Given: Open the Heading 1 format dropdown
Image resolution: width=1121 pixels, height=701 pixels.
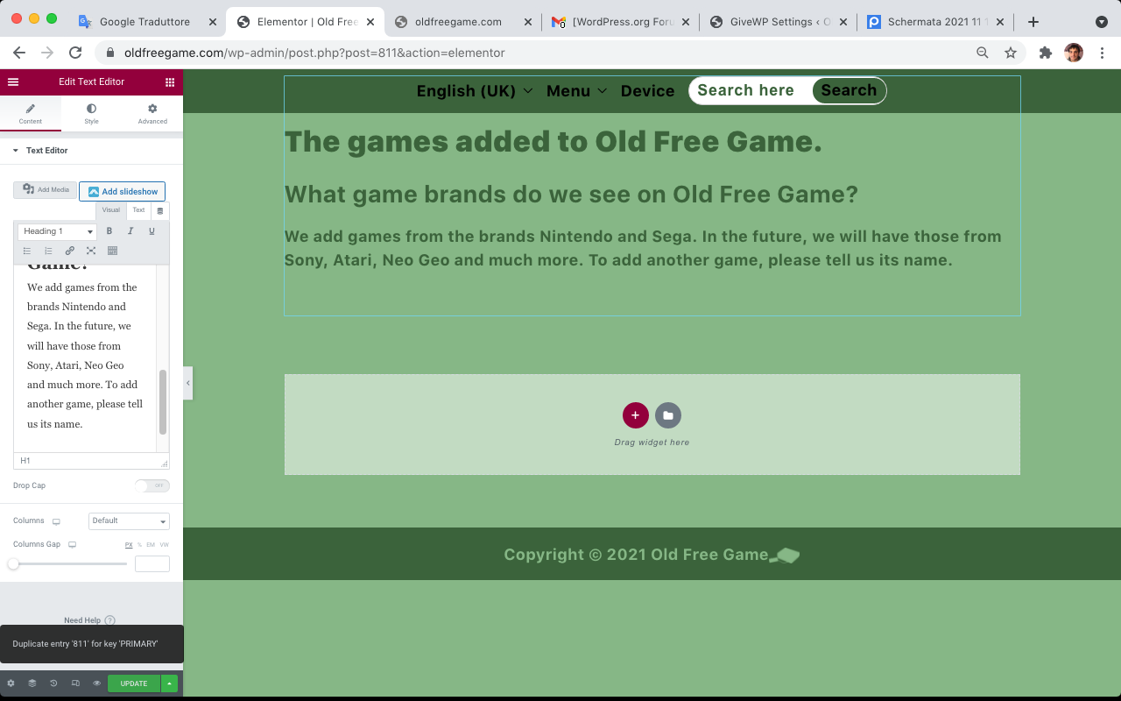Looking at the screenshot, I should [57, 231].
